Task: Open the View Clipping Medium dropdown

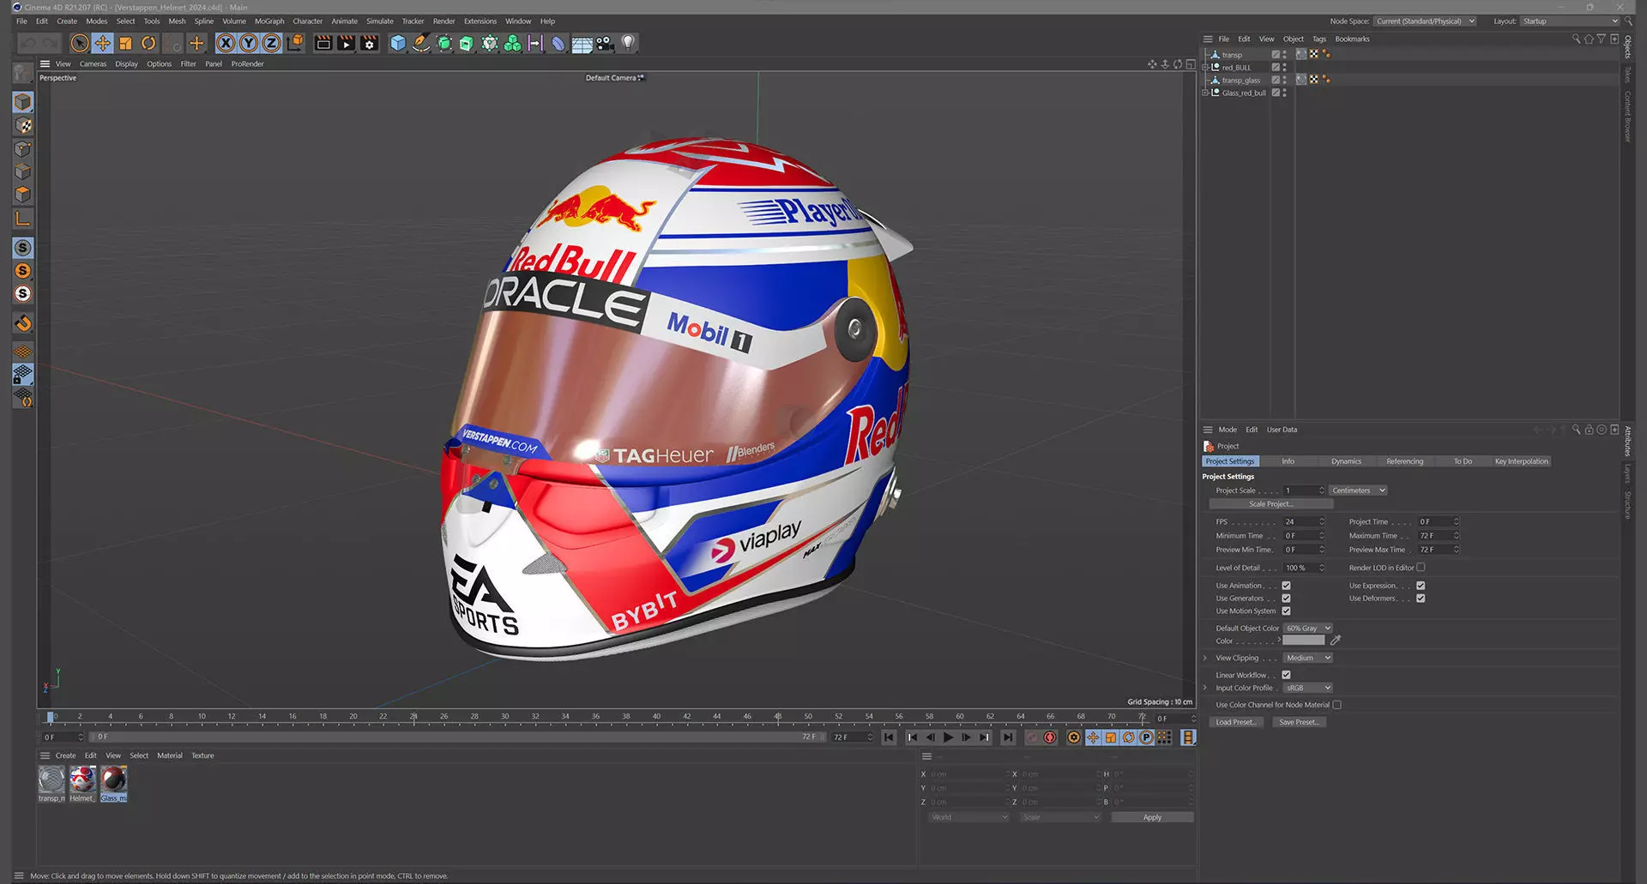Action: point(1308,658)
